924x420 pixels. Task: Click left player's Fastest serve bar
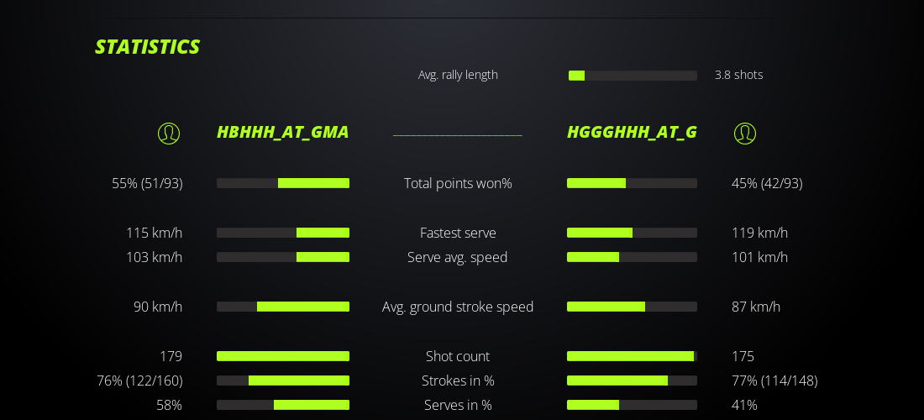tap(283, 233)
